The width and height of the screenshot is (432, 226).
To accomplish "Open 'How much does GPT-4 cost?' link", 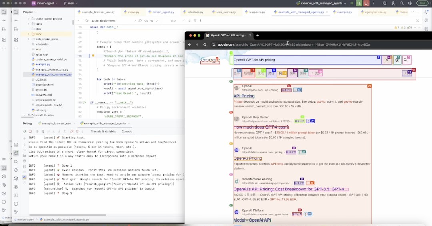I will 261,127.
